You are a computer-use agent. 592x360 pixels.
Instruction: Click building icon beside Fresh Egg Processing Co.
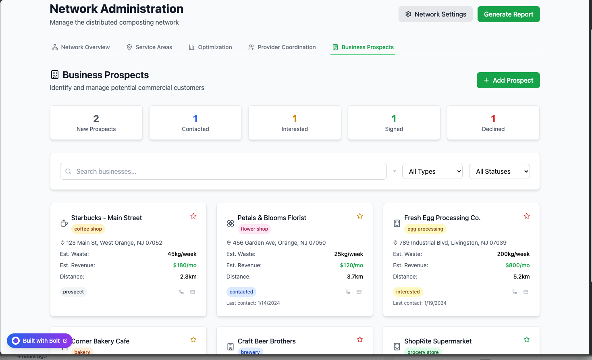[x=397, y=223]
